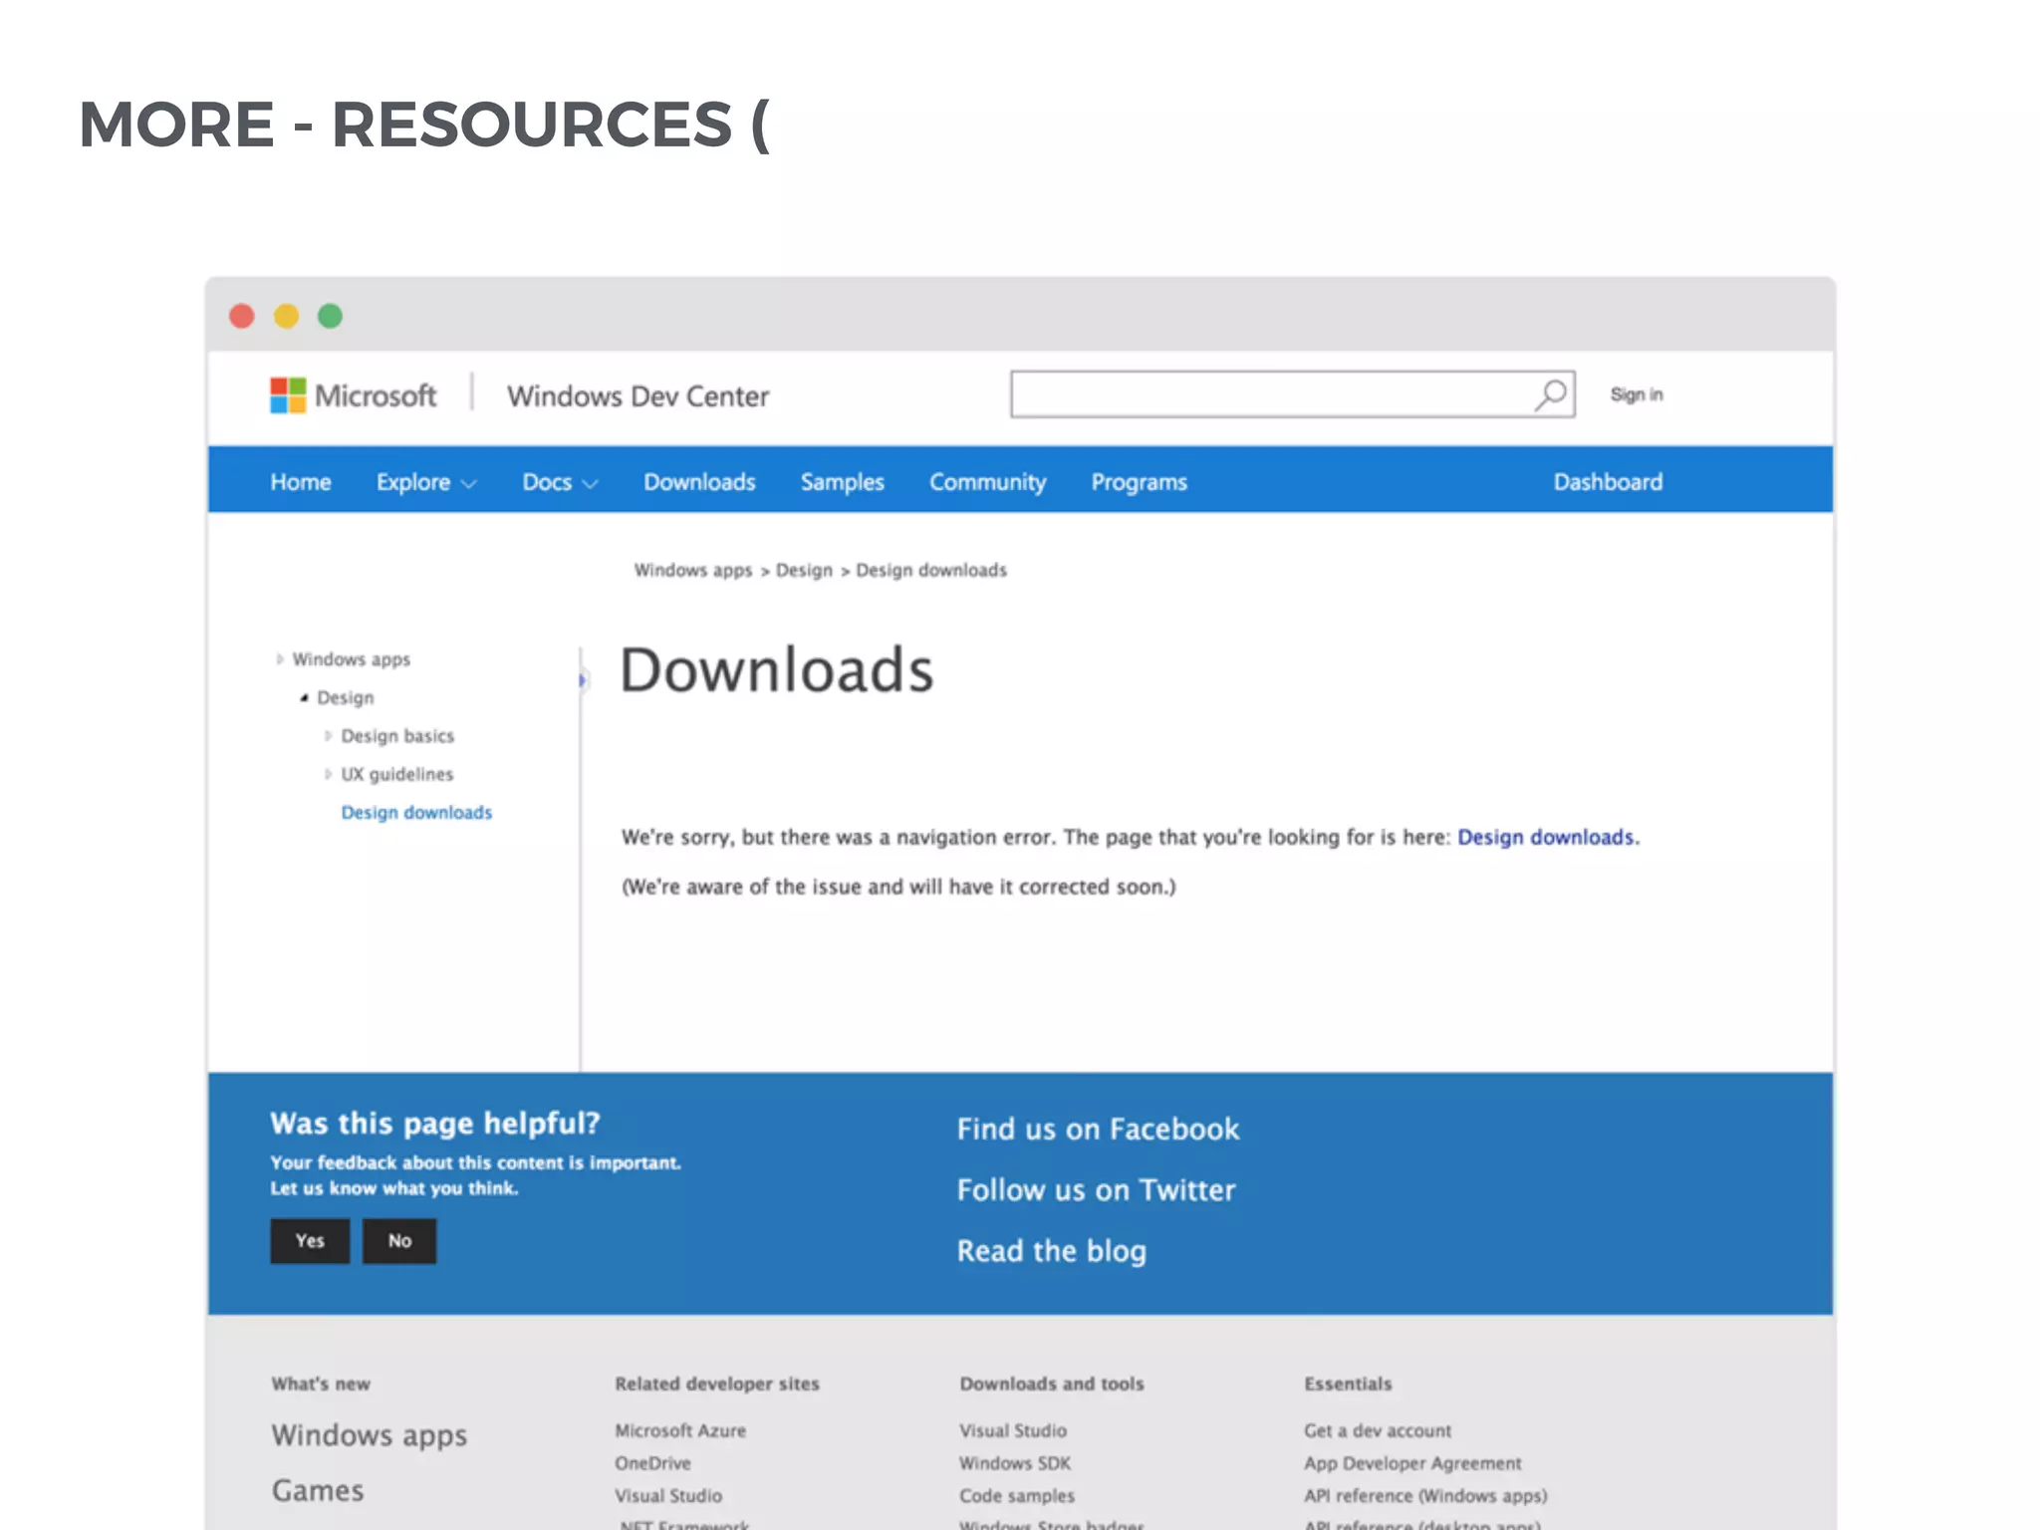Follow the Design downloads link in message
This screenshot has width=2040, height=1530.
pyautogui.click(x=1546, y=837)
